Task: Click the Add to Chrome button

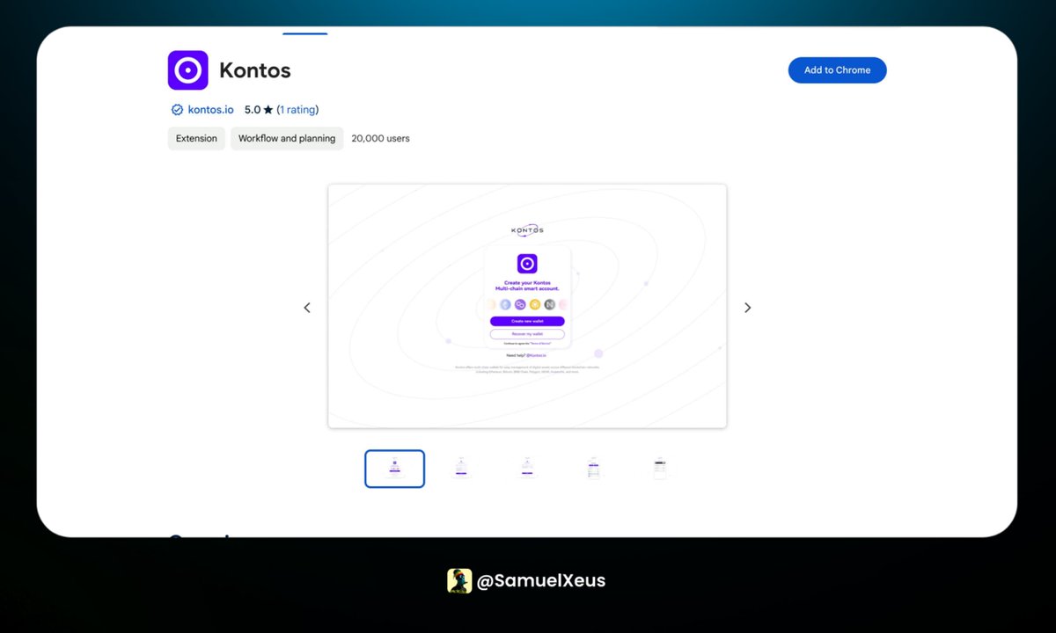Action: coord(837,70)
